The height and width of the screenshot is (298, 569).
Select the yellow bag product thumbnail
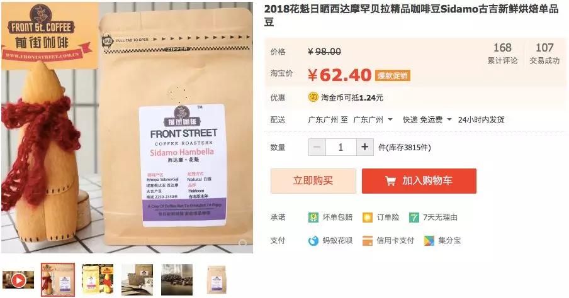pyautogui.click(x=98, y=280)
